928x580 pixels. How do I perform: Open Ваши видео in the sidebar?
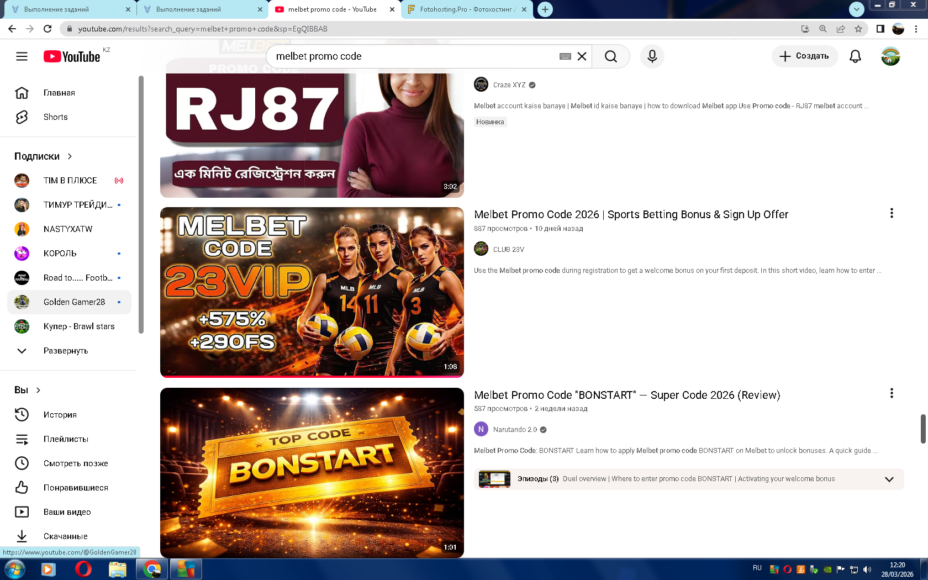click(x=70, y=512)
